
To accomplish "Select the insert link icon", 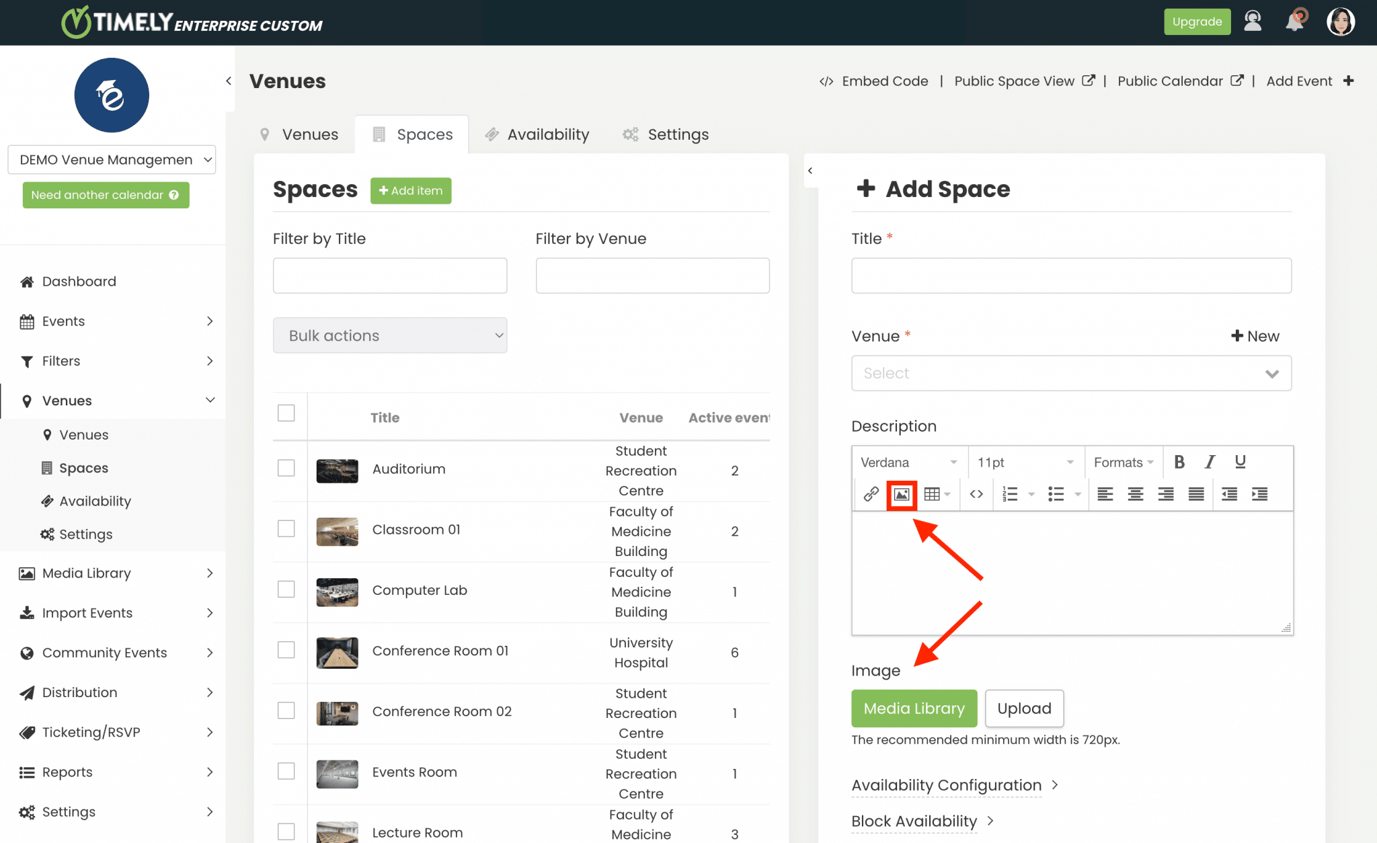I will click(x=870, y=494).
